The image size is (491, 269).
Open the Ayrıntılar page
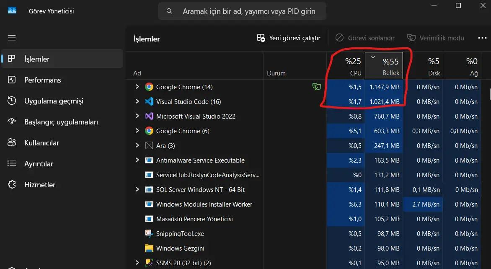coord(62,163)
